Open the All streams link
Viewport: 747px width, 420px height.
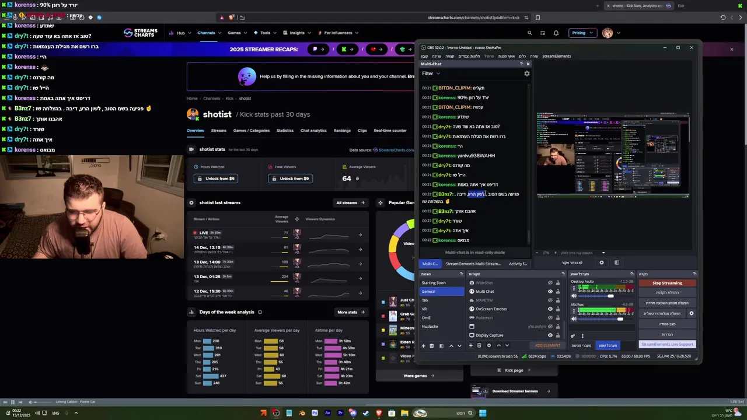350,203
